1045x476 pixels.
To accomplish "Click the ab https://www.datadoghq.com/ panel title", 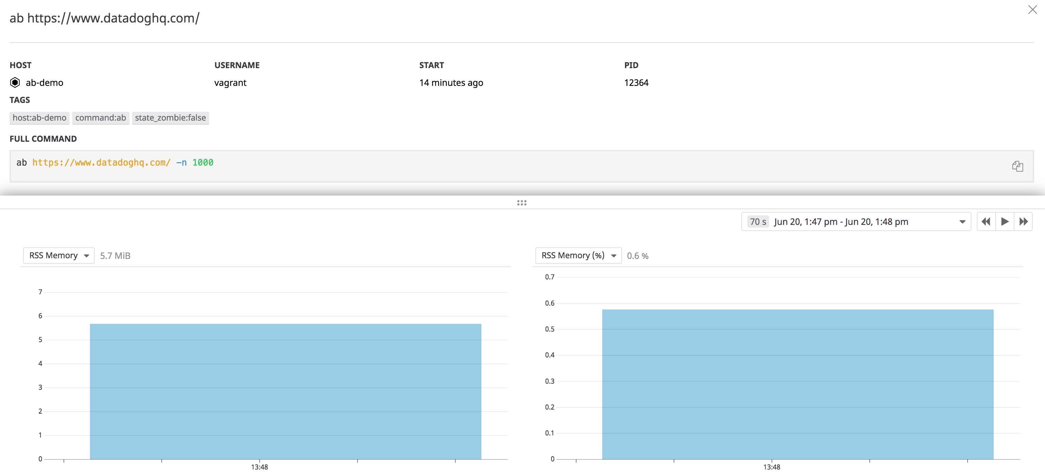I will [x=105, y=18].
